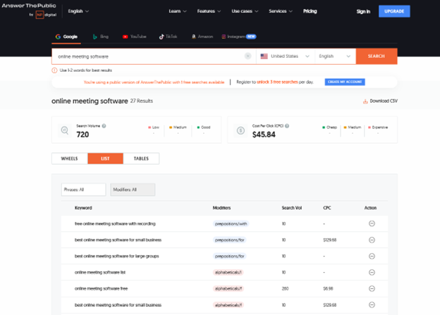Select the LIST view

pyautogui.click(x=105, y=159)
